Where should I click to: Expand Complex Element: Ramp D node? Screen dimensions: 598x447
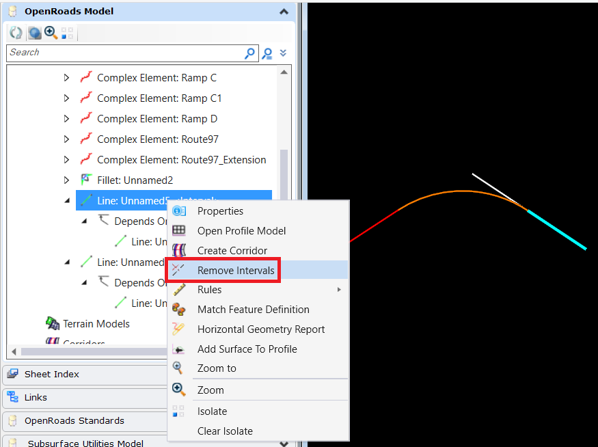coord(67,119)
